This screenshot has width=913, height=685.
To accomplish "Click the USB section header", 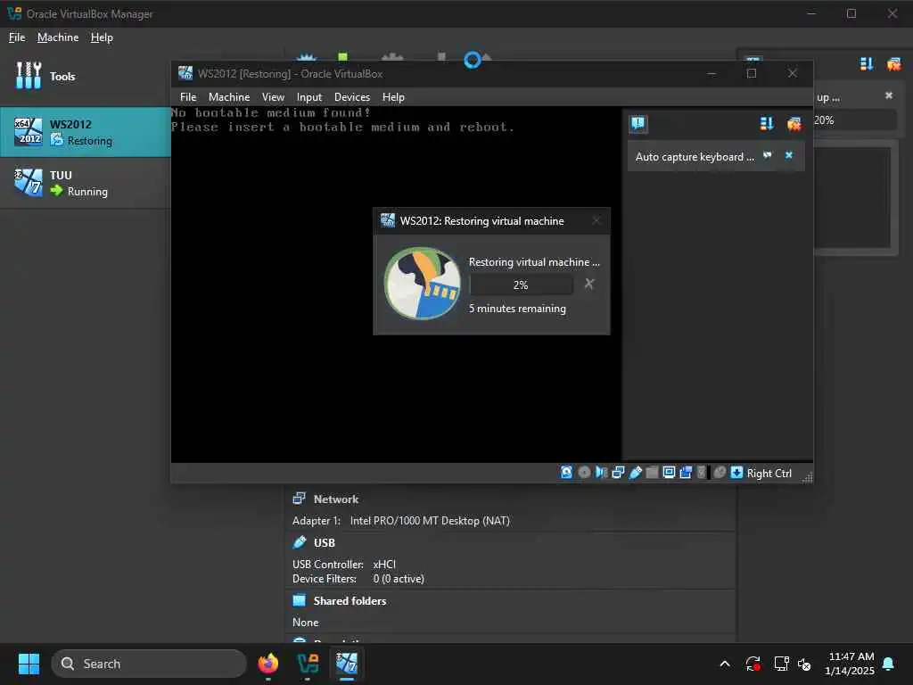I will pos(325,543).
